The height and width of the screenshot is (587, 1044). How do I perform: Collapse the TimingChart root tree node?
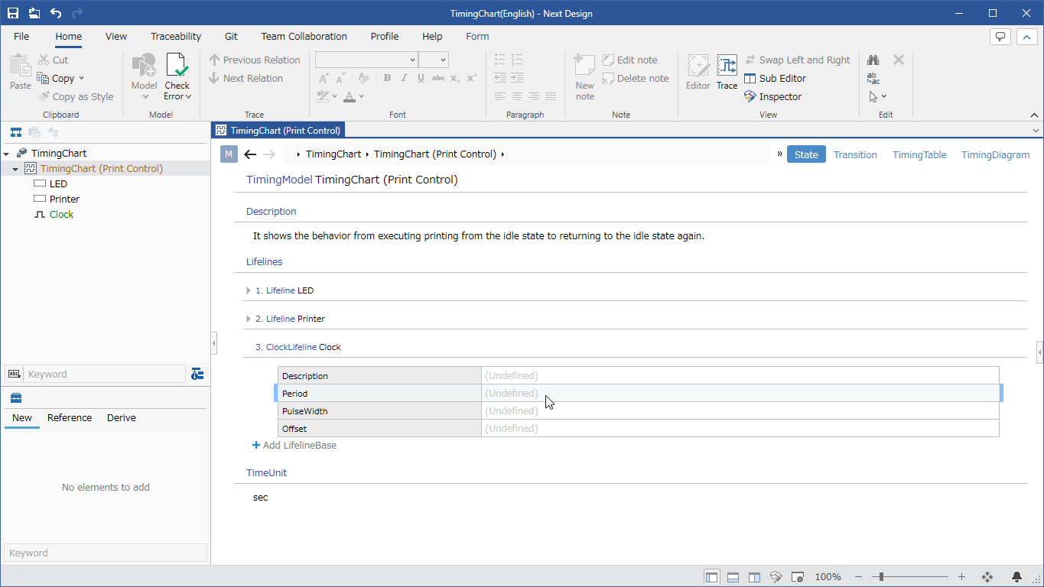click(x=6, y=154)
